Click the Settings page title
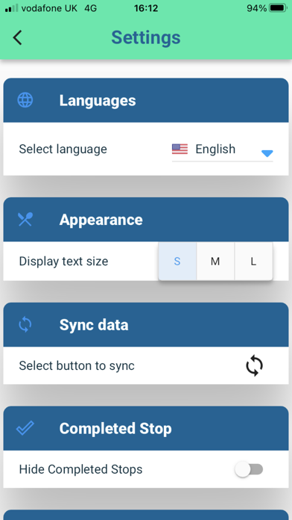The width and height of the screenshot is (292, 520). (146, 37)
